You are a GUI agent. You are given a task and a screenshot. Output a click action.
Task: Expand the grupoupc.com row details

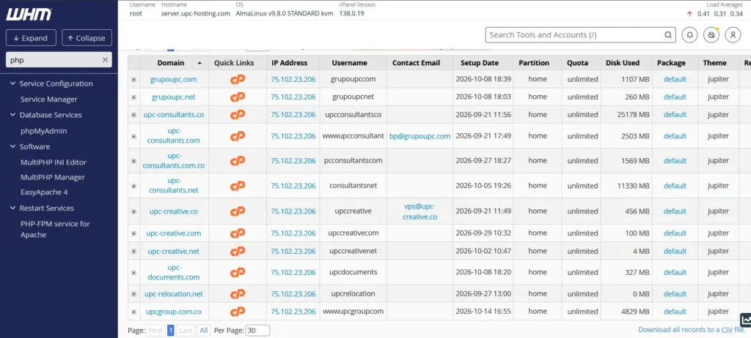coord(133,80)
